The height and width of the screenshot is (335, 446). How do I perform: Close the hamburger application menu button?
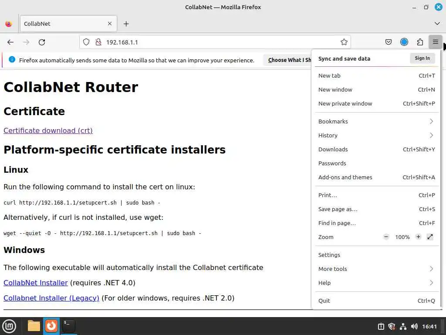coord(435,42)
